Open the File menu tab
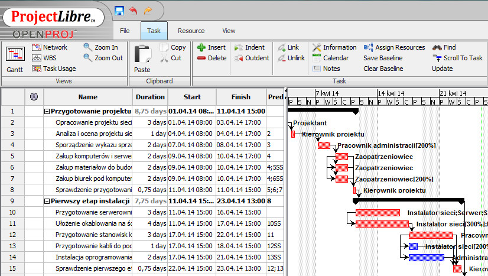This screenshot has width=488, height=276. (125, 31)
